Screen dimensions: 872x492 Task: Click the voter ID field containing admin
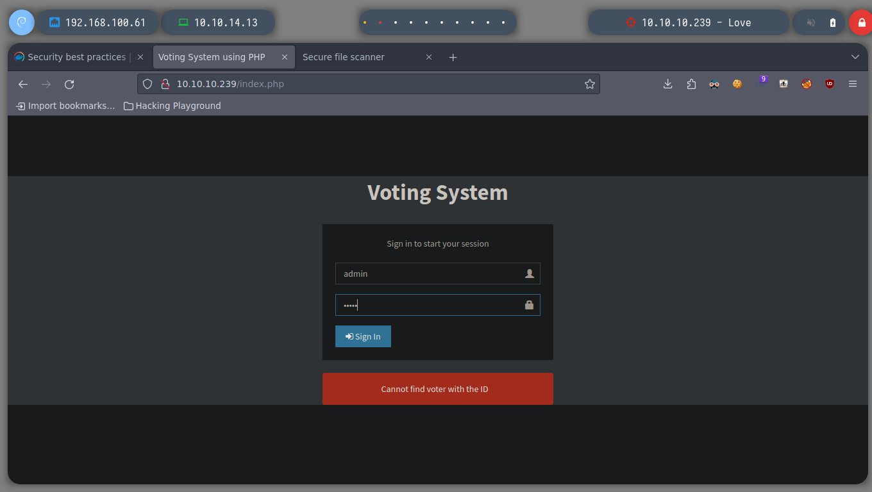(438, 274)
